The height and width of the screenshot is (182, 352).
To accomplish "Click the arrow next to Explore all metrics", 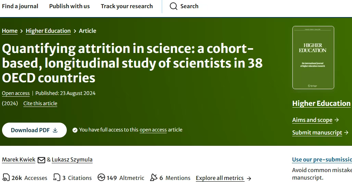I will coord(249,179).
